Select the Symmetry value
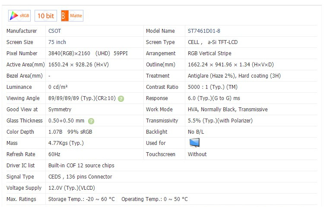The image size is (324, 207). (x=60, y=110)
